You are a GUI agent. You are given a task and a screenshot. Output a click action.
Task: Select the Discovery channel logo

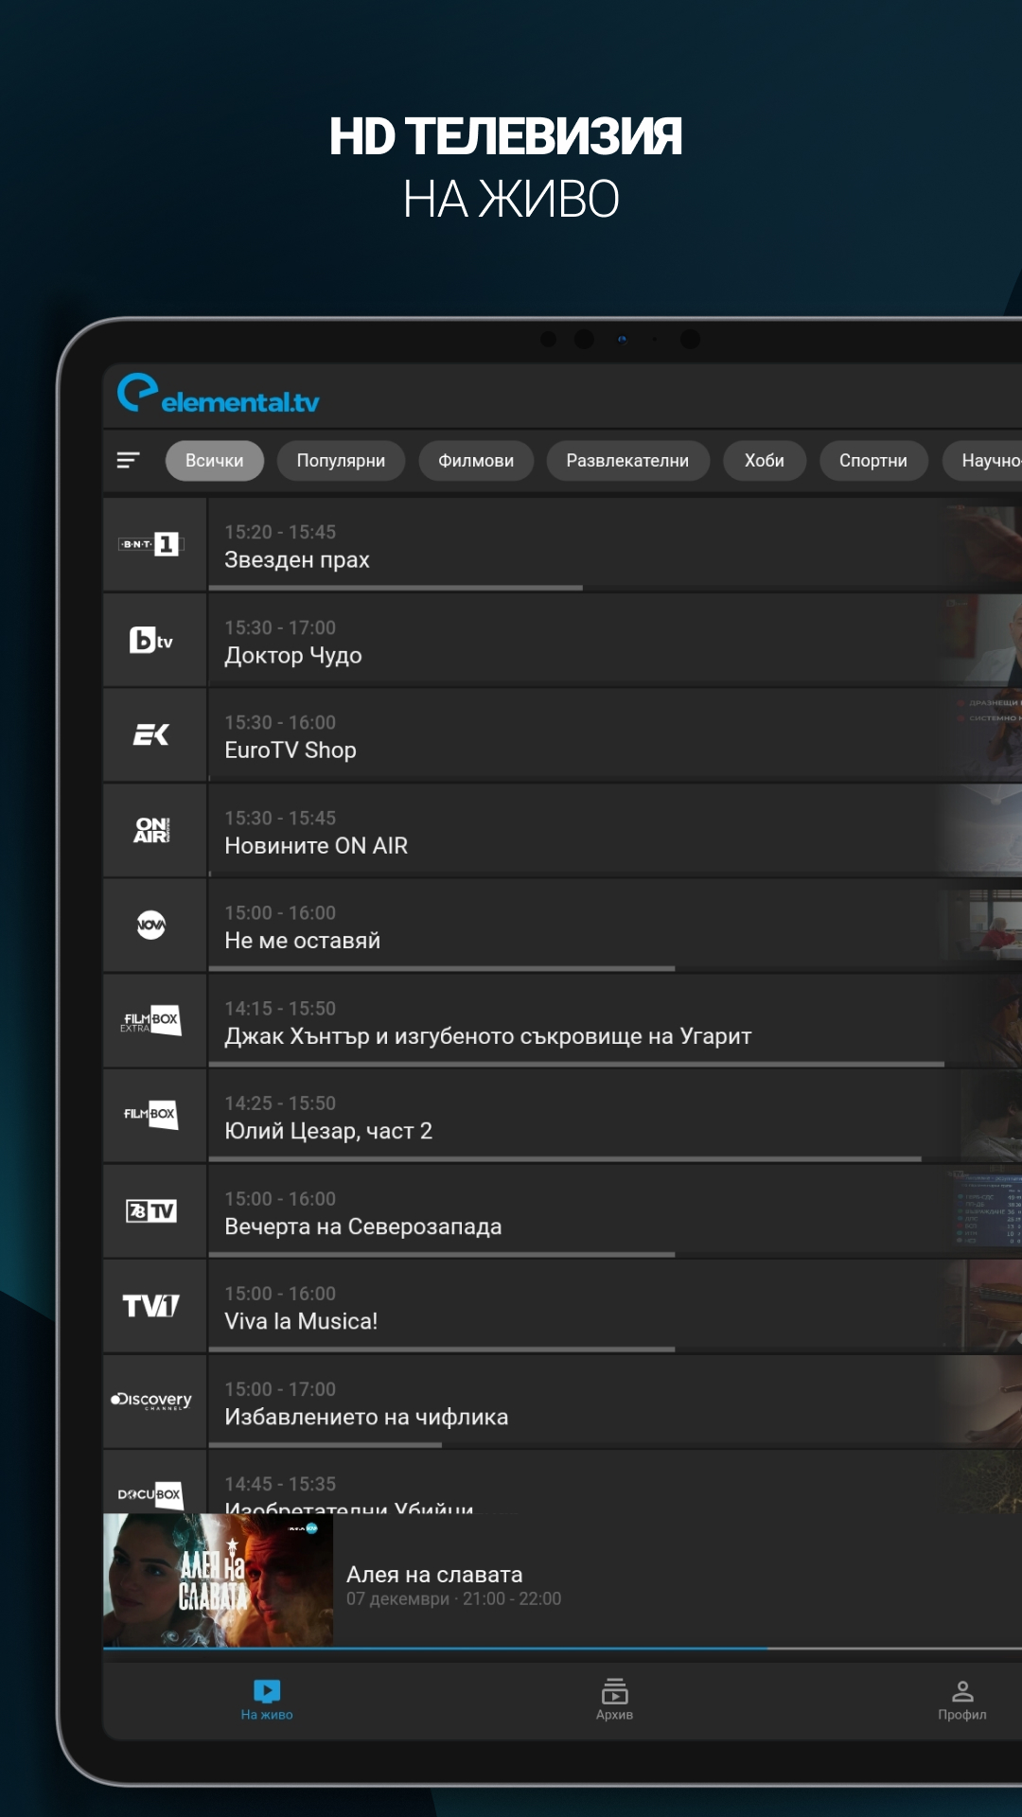pos(151,1401)
